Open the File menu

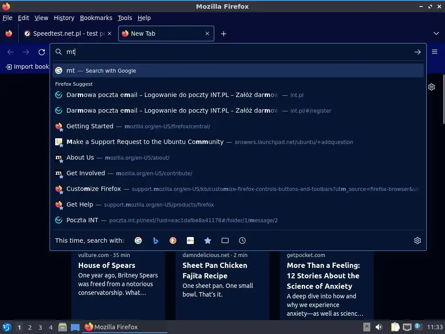click(7, 18)
